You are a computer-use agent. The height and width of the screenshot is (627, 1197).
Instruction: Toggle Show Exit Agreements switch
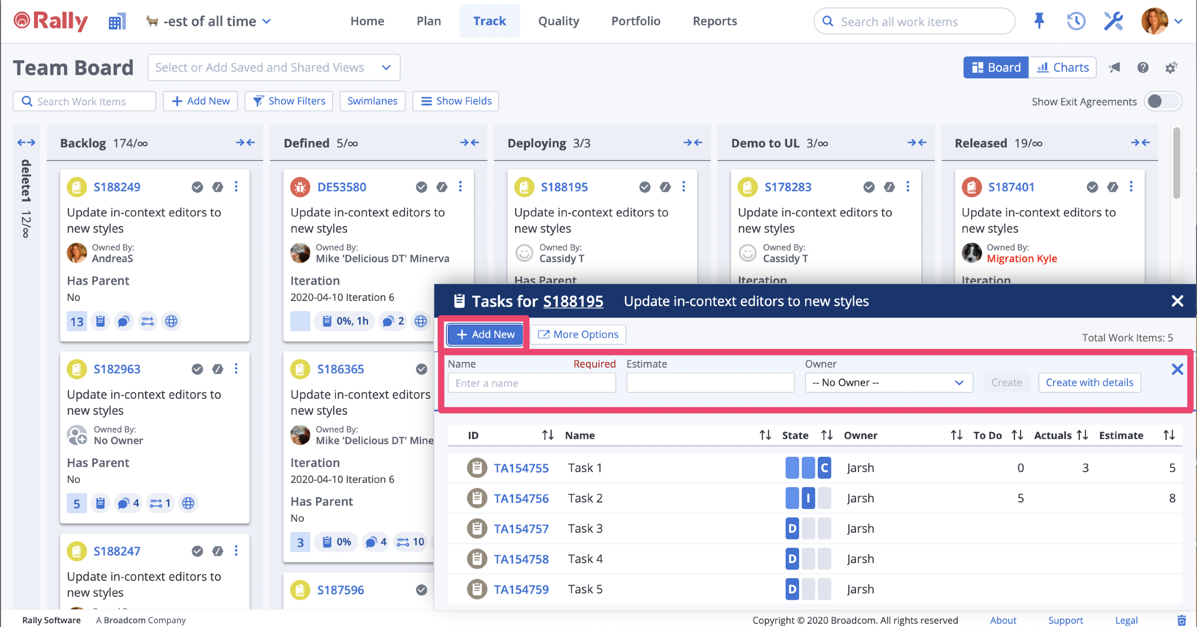[x=1163, y=101]
